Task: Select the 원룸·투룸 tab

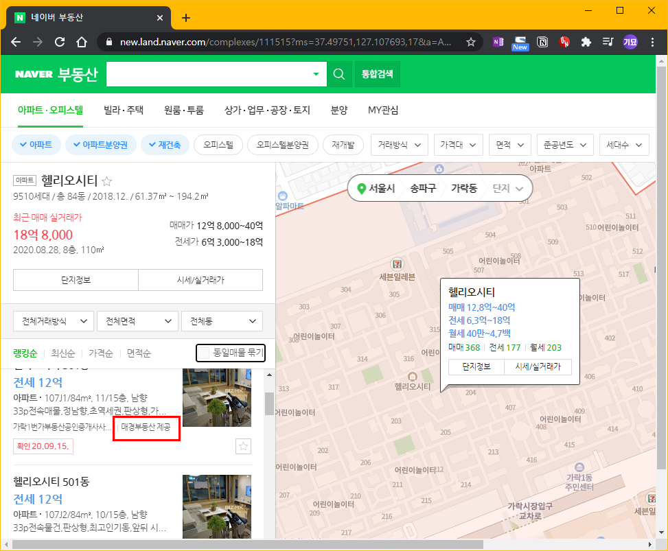Action: pyautogui.click(x=184, y=110)
